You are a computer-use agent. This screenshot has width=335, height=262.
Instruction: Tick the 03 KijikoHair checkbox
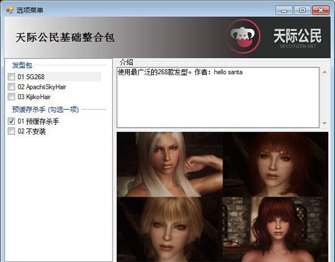point(11,97)
